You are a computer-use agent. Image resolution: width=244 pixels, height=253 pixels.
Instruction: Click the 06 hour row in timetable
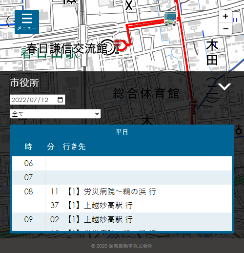[x=122, y=163]
